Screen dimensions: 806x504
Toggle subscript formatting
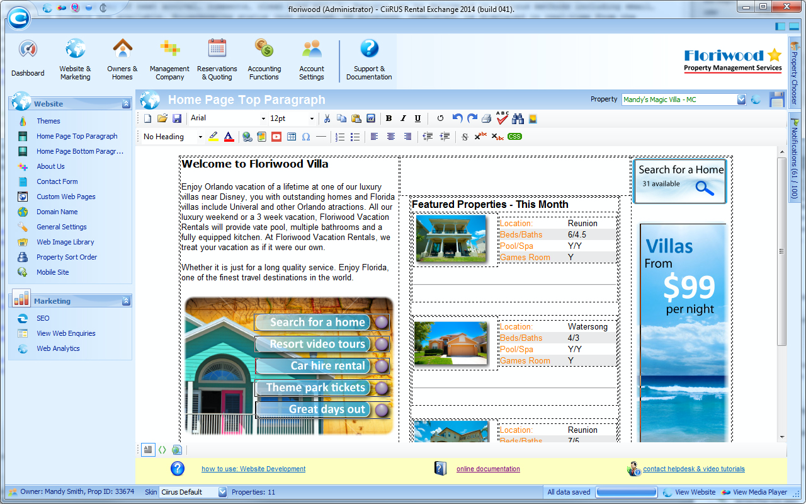point(497,137)
